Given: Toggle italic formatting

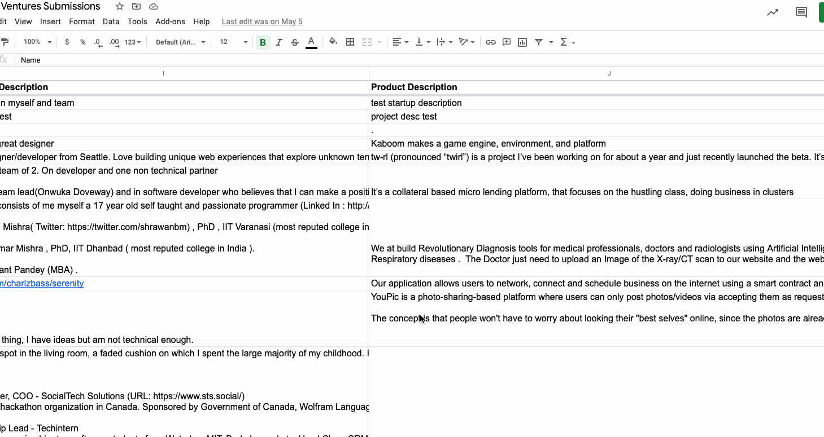Looking at the screenshot, I should pyautogui.click(x=279, y=42).
